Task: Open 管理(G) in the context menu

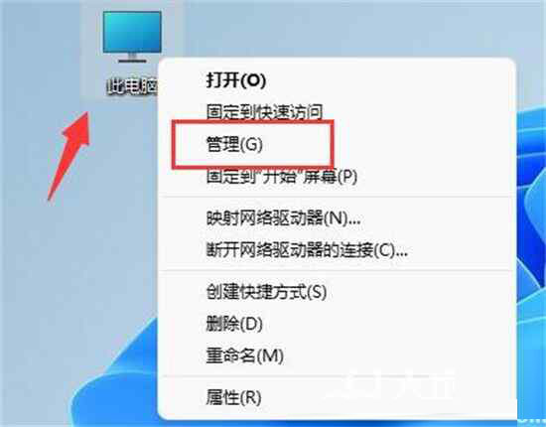Action: (234, 144)
